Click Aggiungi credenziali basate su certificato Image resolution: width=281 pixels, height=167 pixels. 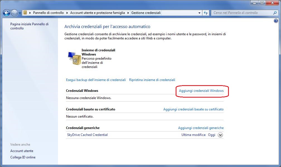193,109
